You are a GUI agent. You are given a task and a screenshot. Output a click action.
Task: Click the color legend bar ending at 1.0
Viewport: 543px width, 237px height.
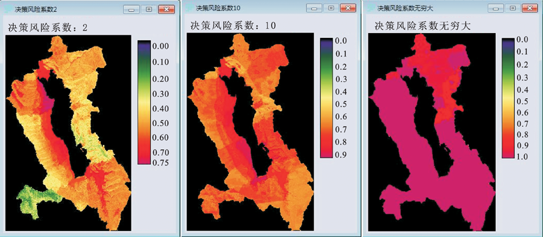507,98
